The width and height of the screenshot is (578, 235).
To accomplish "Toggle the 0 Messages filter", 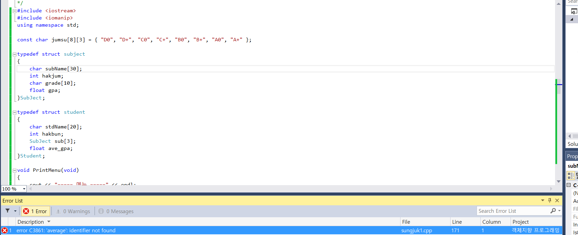I will click(116, 211).
